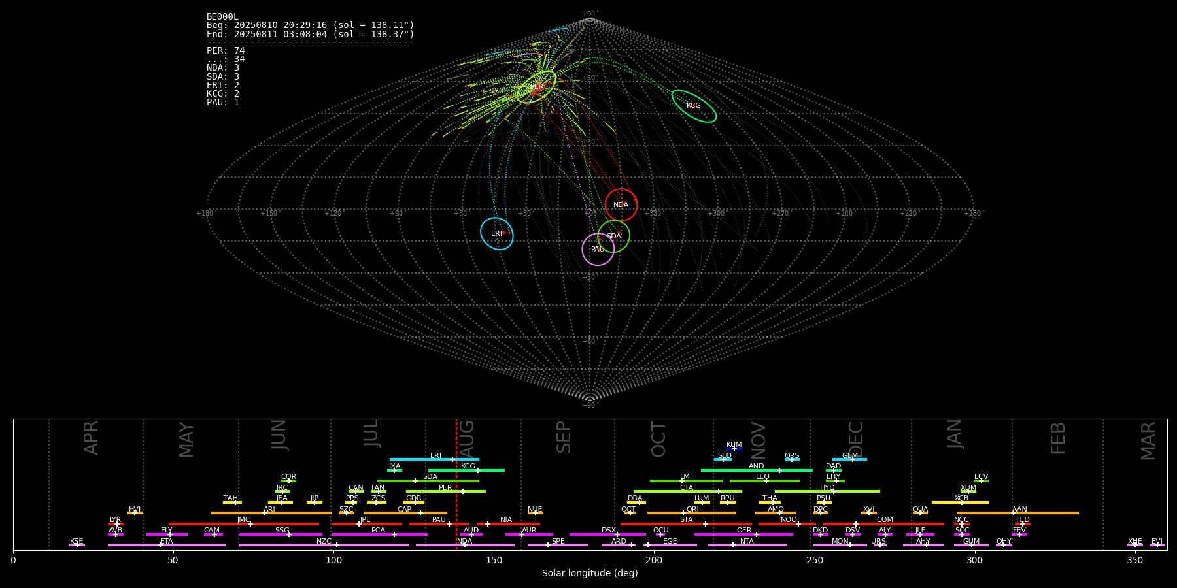Select the cyan ERI radiant circle on map
This screenshot has height=588, width=1177.
(x=497, y=233)
